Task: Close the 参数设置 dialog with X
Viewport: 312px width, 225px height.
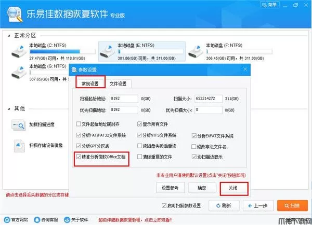Action: coord(245,69)
